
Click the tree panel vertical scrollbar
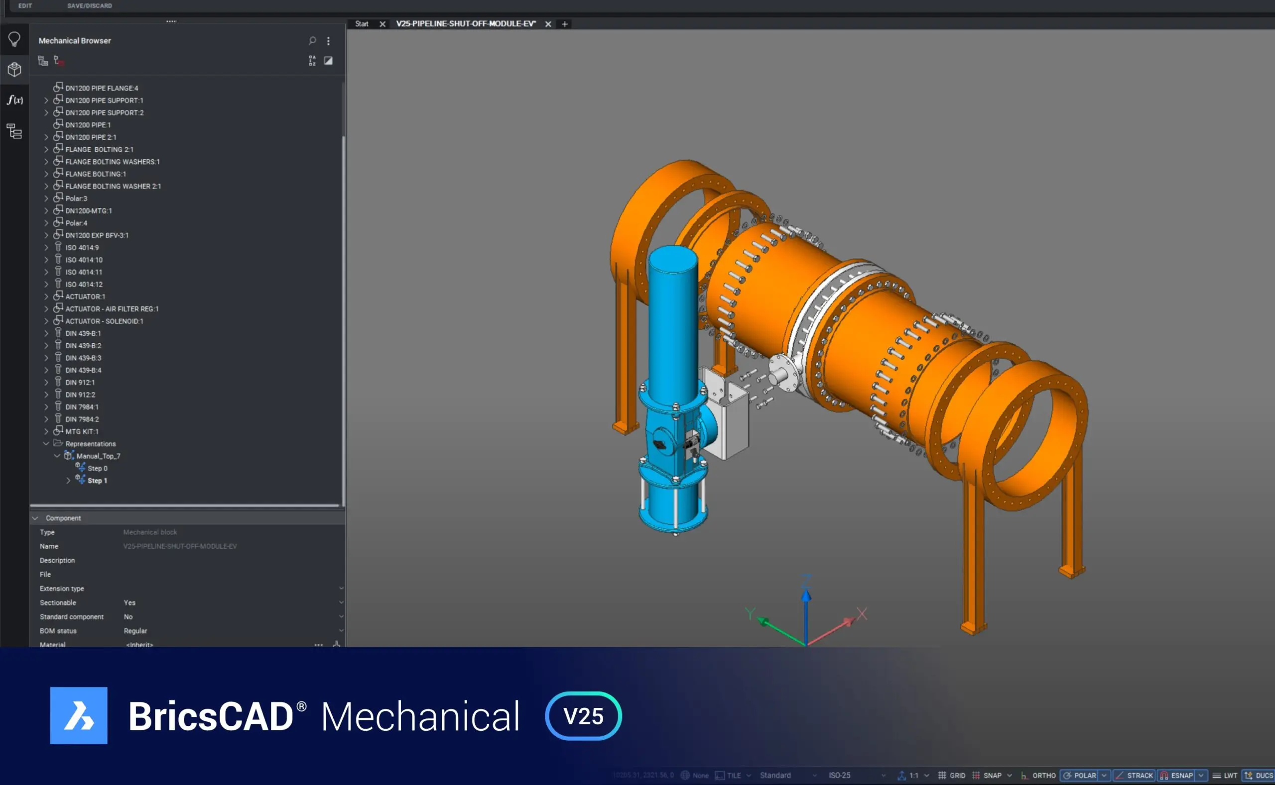tap(343, 311)
